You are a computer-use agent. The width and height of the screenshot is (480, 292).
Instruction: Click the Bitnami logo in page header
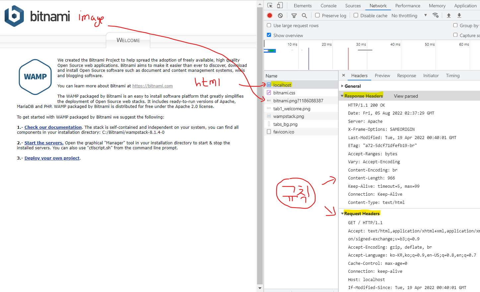click(x=37, y=16)
